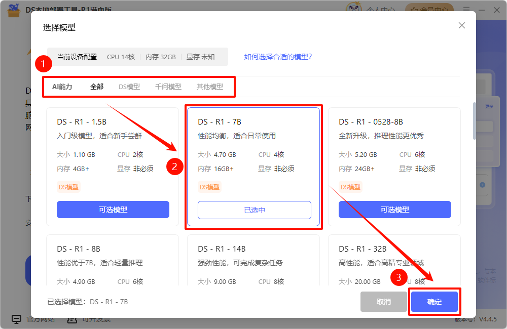The image size is (507, 329).
Task: Close the 选择模型 dialog with X
Action: click(461, 25)
